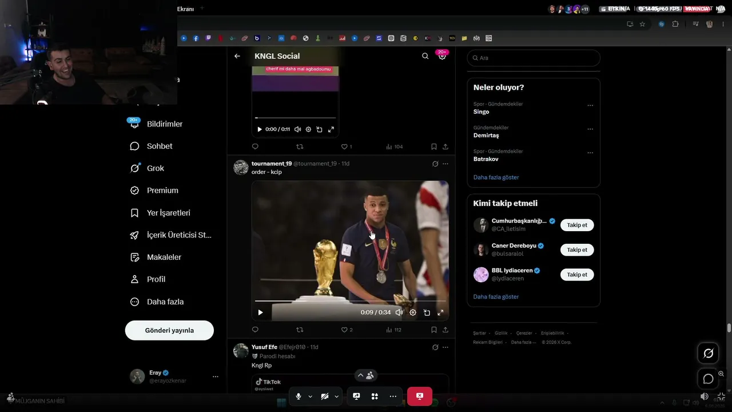
Task: Open Windows Start menu on taskbar
Action: coord(281,403)
